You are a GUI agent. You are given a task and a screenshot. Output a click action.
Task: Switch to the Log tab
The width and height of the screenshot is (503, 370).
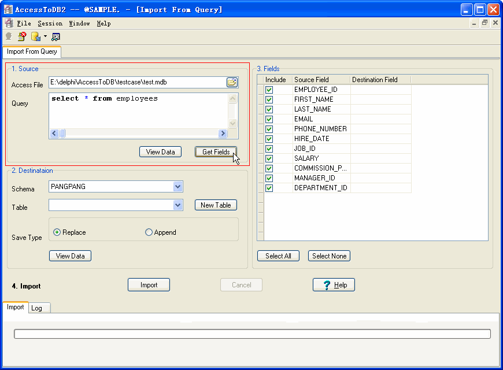point(39,308)
